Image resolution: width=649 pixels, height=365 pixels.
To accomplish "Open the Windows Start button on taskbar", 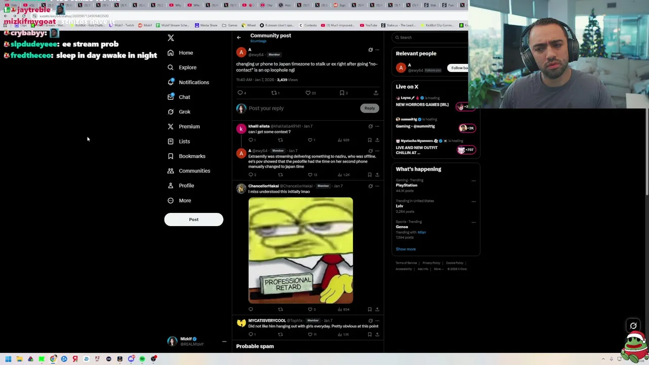I will [8, 359].
